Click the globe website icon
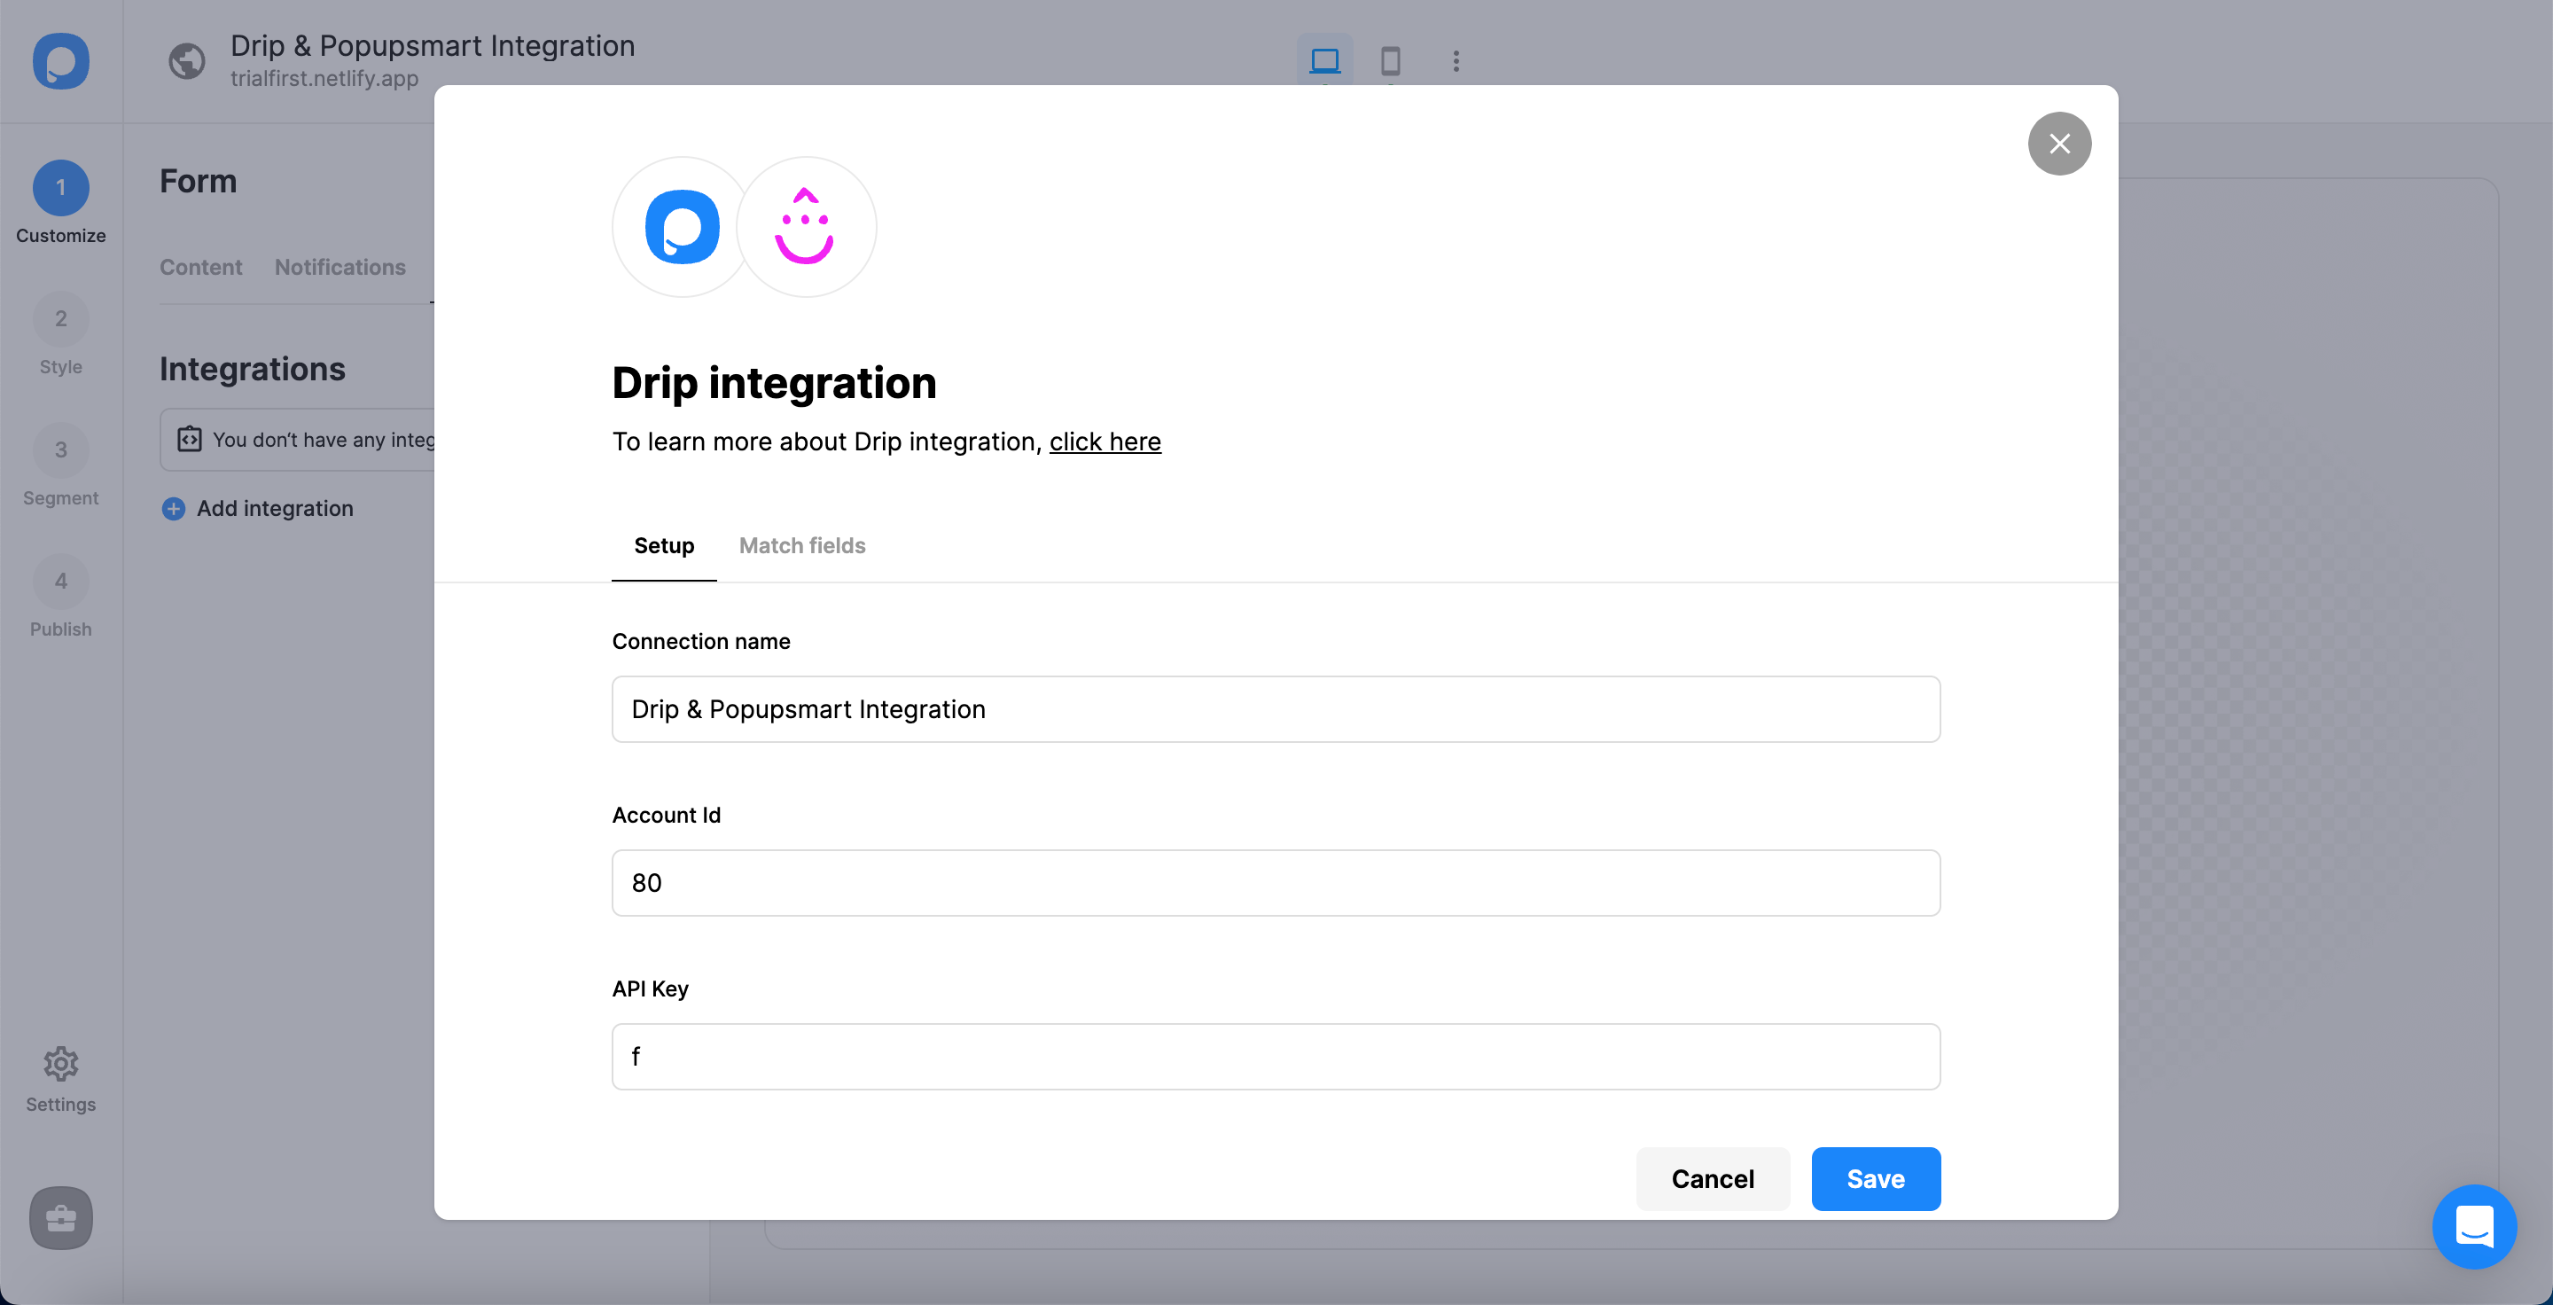2553x1305 pixels. pos(186,61)
